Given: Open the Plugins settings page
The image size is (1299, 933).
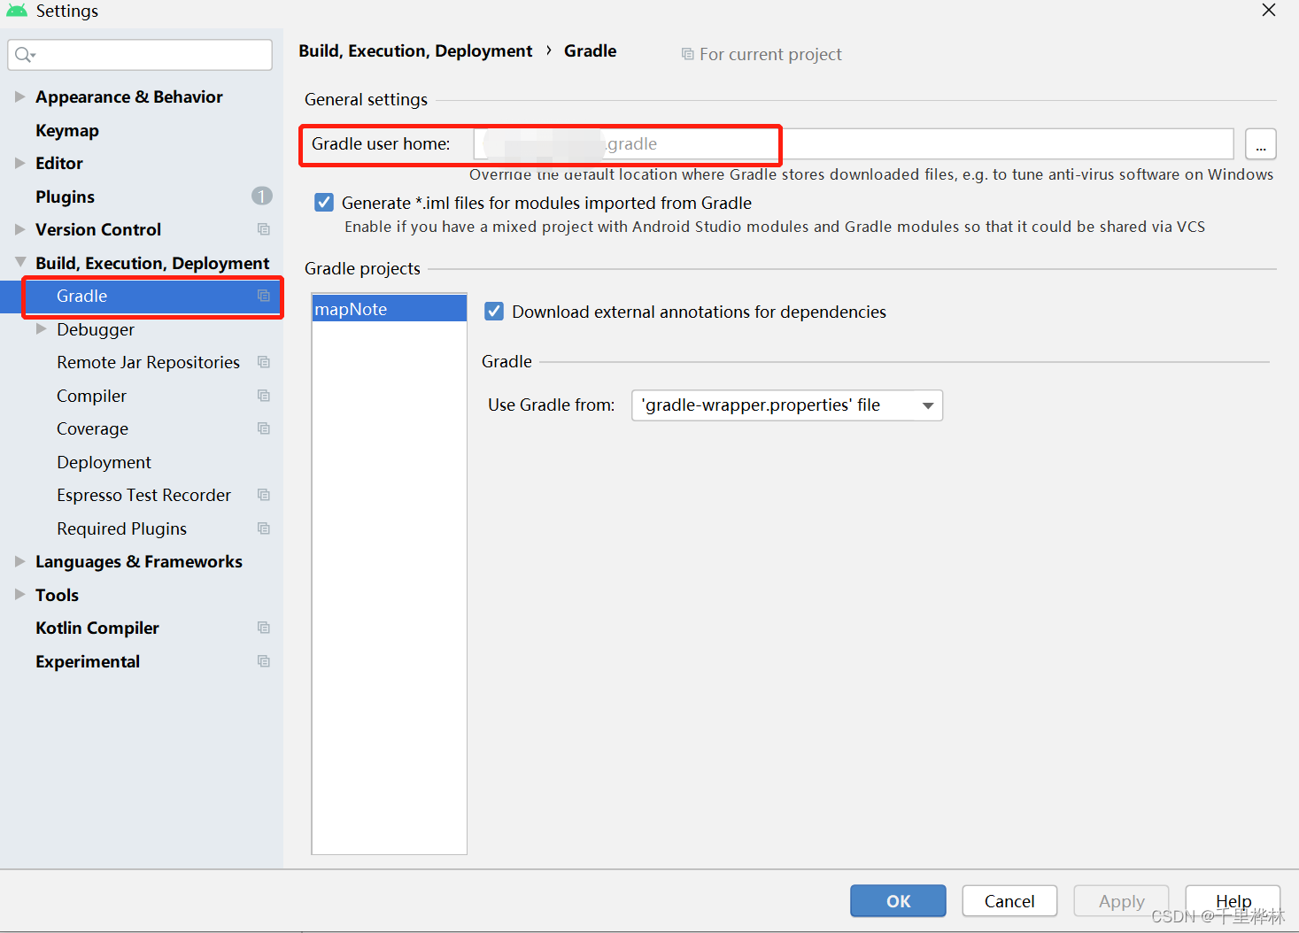Looking at the screenshot, I should [x=65, y=197].
